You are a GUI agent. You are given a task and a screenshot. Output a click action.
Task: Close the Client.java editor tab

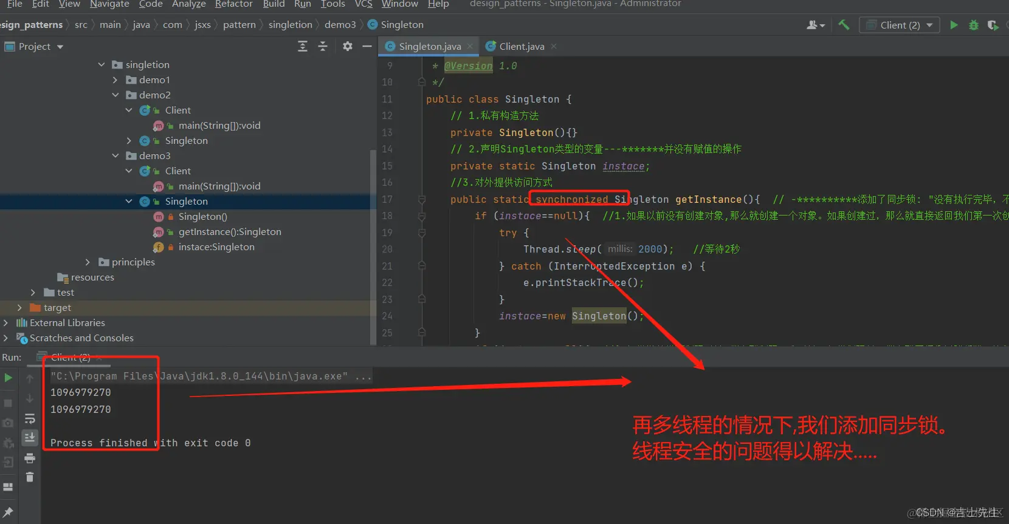tap(553, 46)
